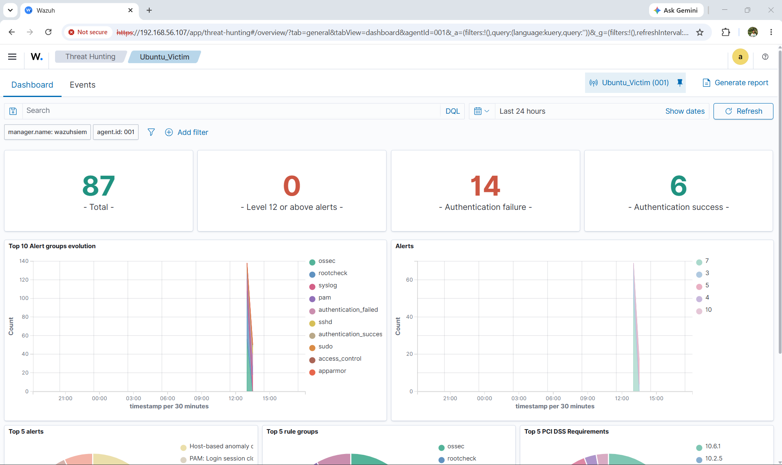Open the calendar quick date menu
Screen dimensions: 782x465
482,111
